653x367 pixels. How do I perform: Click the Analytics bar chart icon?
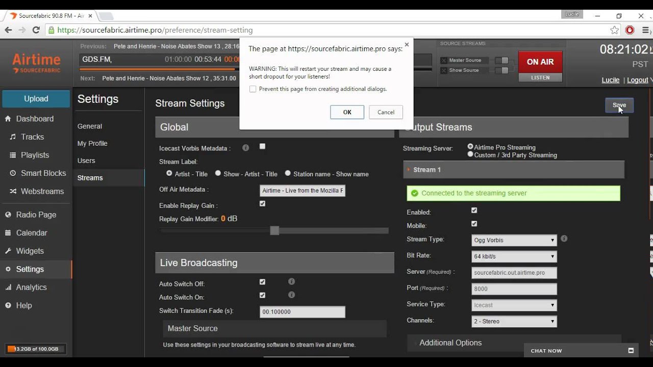point(8,287)
